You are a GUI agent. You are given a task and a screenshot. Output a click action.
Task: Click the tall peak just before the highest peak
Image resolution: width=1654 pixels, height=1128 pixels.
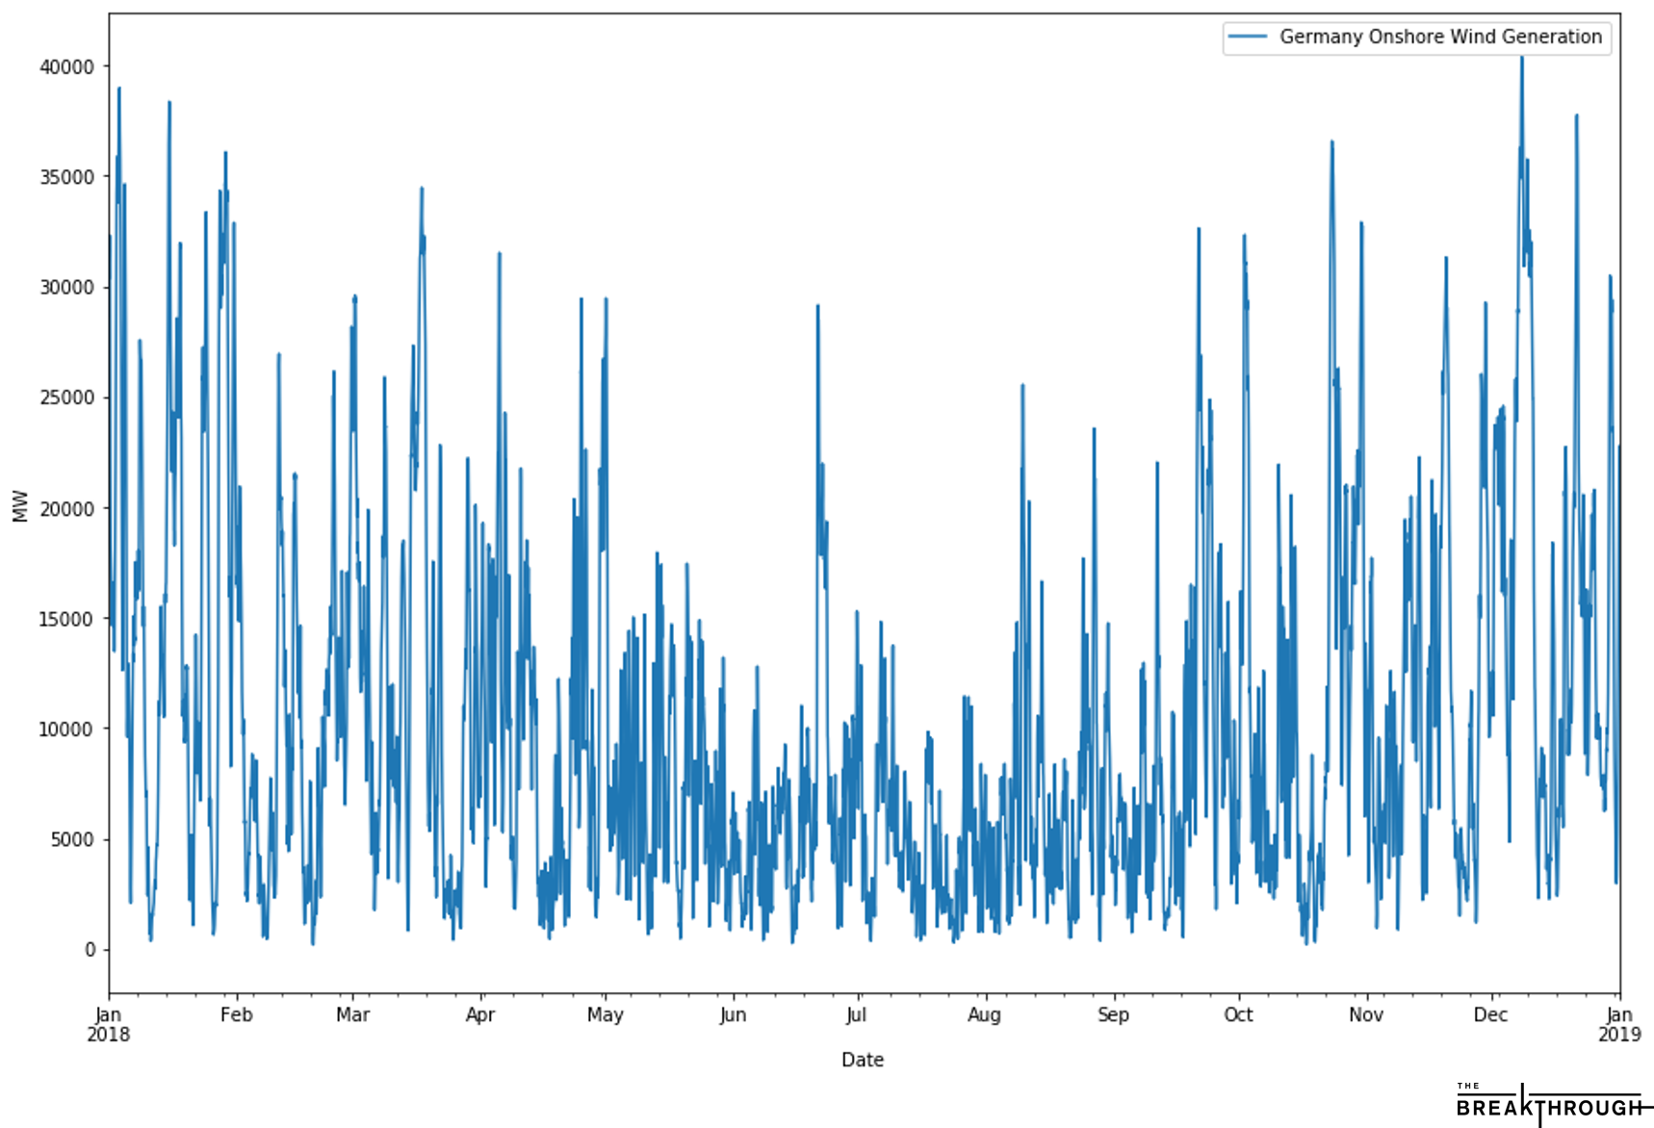[x=1331, y=142]
